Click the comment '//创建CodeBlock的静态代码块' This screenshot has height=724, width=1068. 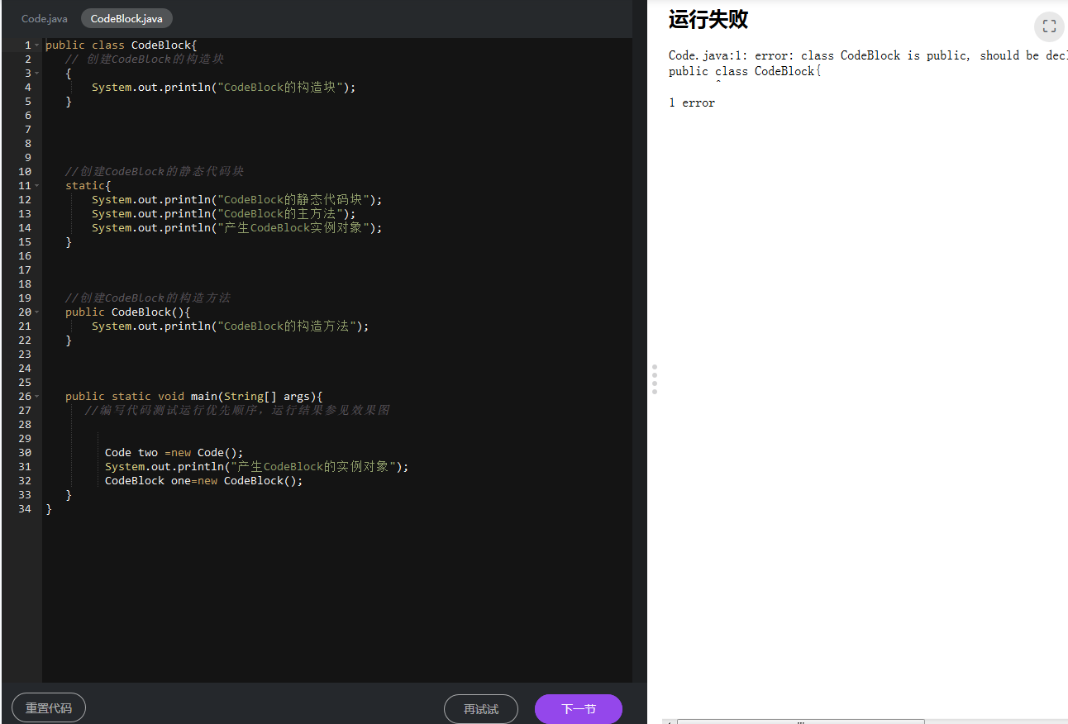pos(155,172)
